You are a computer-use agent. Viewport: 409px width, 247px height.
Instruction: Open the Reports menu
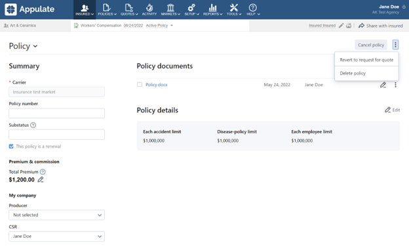(x=212, y=10)
